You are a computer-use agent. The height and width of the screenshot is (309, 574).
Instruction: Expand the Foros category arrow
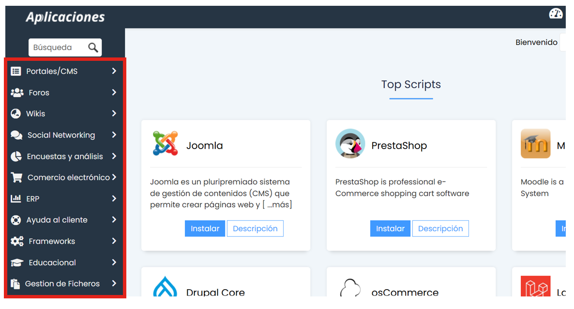coord(114,92)
